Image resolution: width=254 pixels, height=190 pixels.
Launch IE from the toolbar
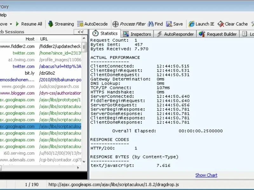[201, 24]
